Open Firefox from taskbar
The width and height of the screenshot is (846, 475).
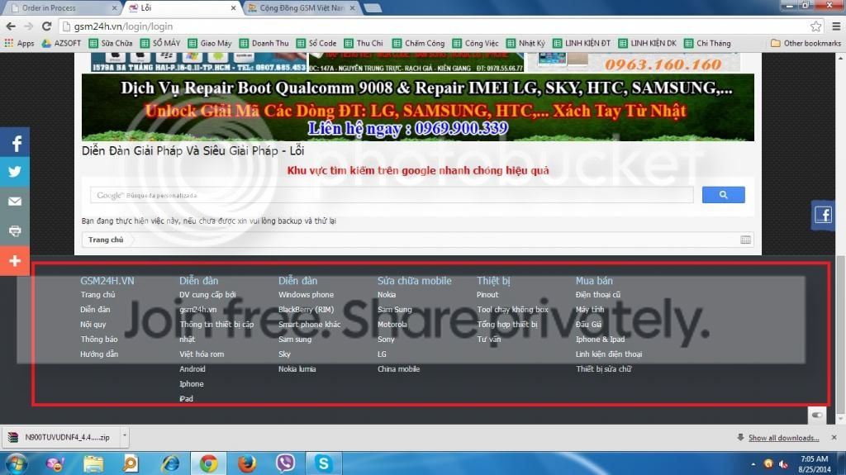pos(247,463)
